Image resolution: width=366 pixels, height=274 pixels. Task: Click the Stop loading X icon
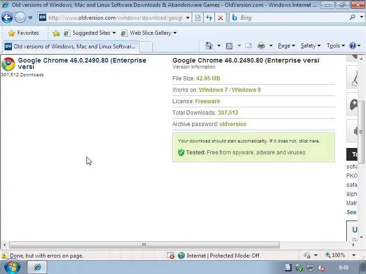(x=221, y=18)
